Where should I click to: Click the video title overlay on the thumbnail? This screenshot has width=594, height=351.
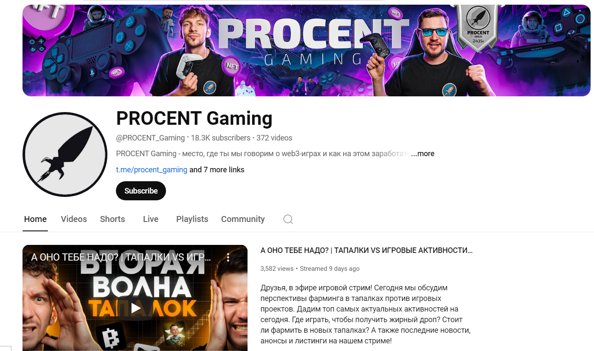click(121, 257)
